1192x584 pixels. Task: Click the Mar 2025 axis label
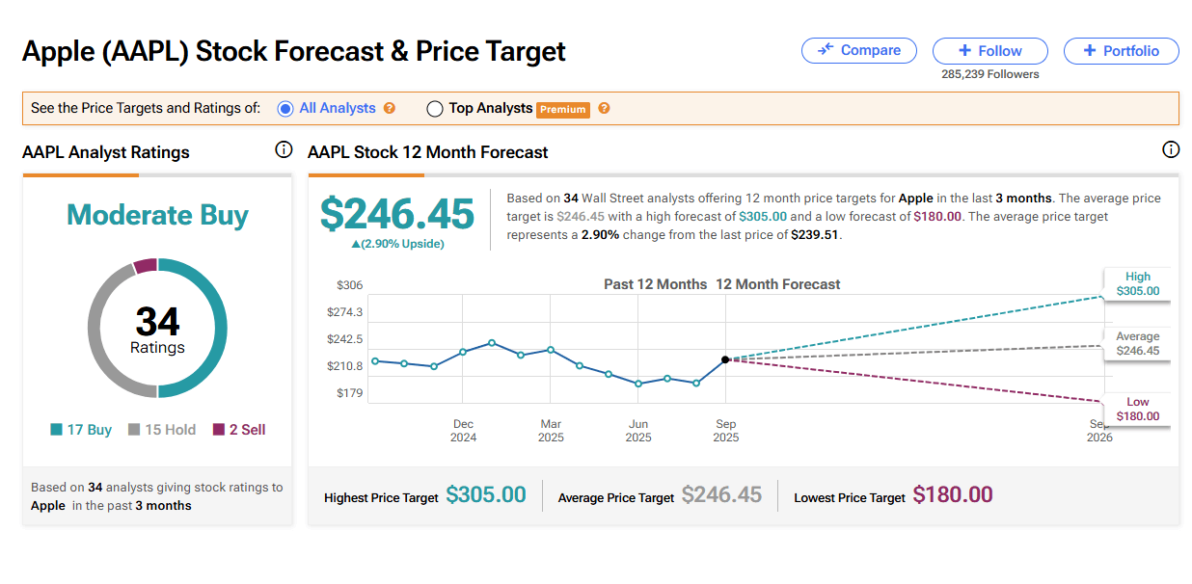point(551,431)
